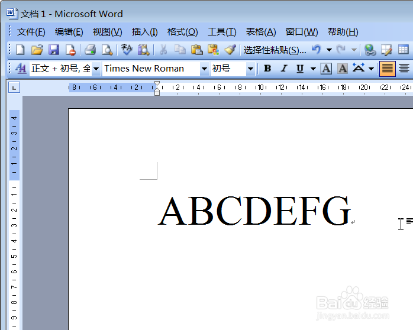Open Styles and Formatting pane icon
The image size is (413, 330).
(x=21, y=69)
